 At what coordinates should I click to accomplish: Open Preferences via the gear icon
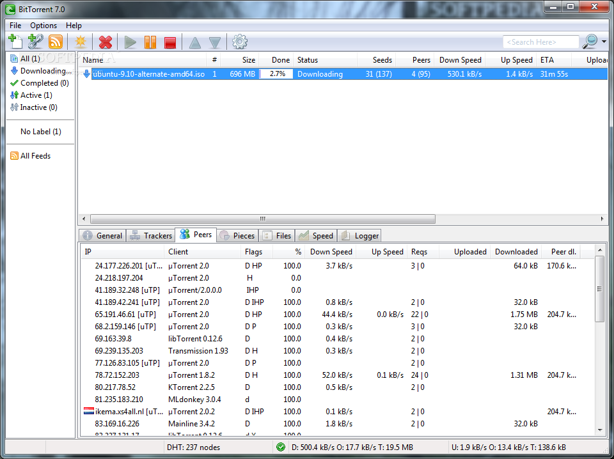[x=240, y=42]
